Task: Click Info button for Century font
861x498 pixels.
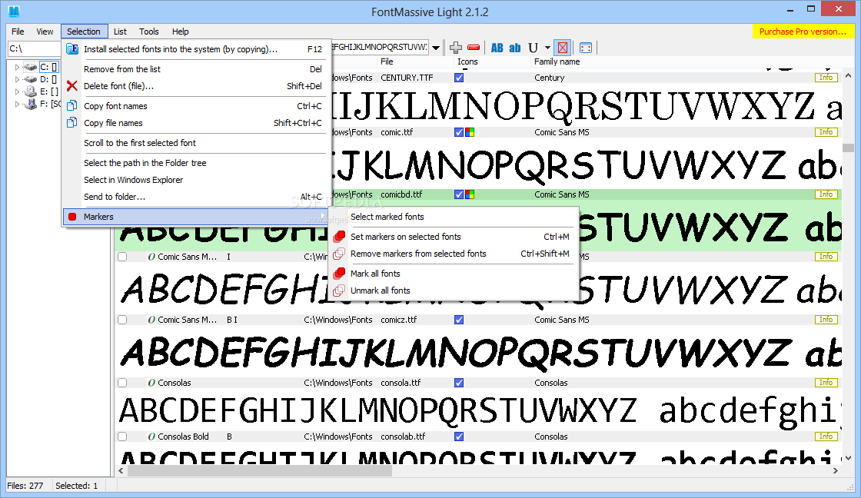Action: (826, 78)
